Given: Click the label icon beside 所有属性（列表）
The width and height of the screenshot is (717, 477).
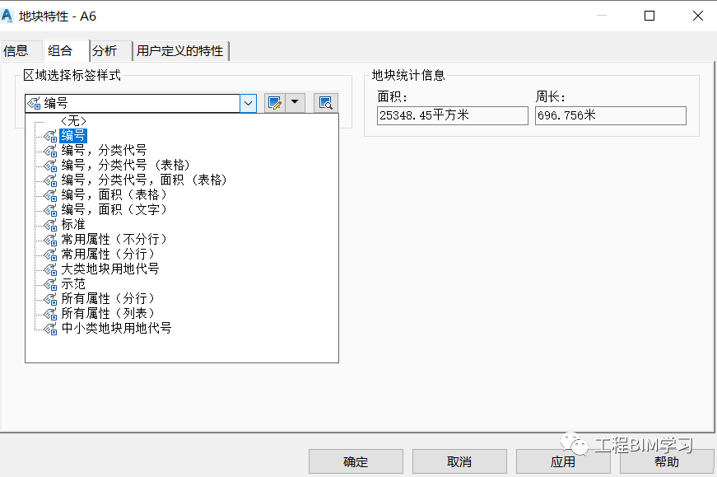Looking at the screenshot, I should click(x=50, y=314).
